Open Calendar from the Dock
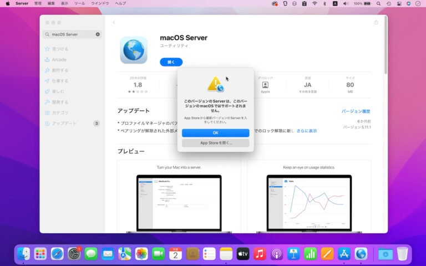 coord(175,254)
